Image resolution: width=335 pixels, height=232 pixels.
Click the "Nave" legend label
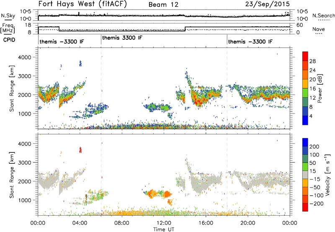click(x=319, y=29)
